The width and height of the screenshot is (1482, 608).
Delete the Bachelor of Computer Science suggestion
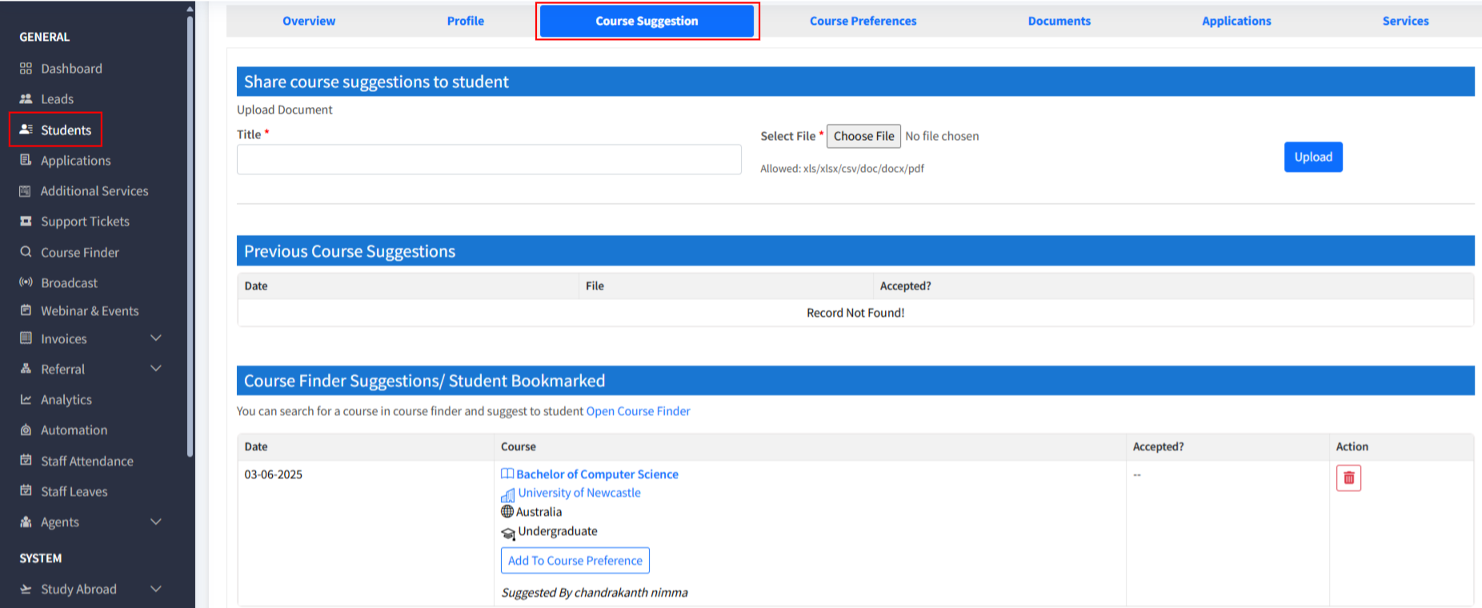(1348, 478)
